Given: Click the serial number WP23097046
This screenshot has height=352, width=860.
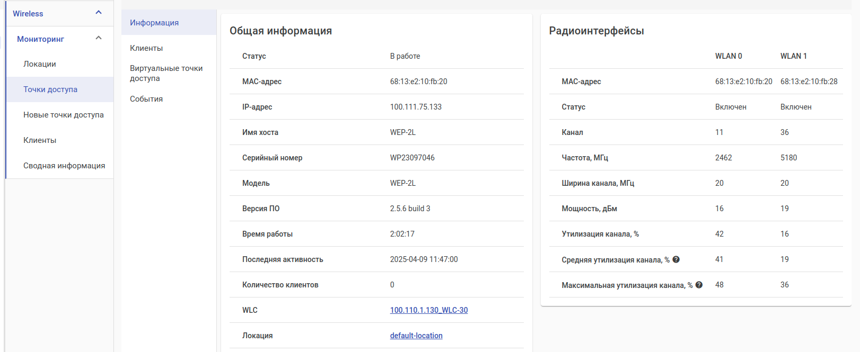Looking at the screenshot, I should [412, 158].
